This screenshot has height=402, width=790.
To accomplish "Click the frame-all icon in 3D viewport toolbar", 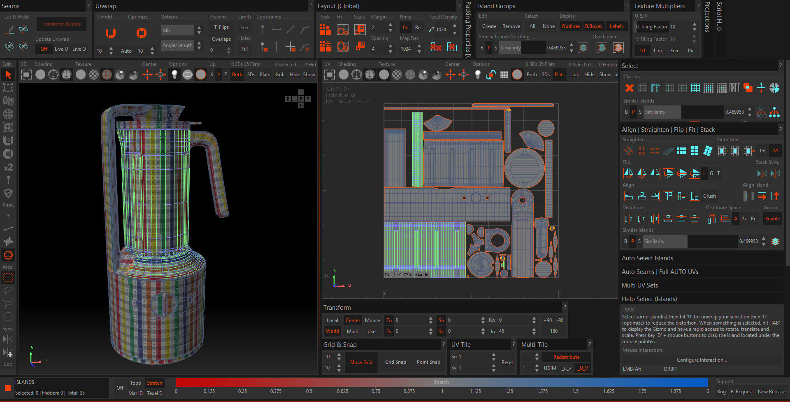I will (x=26, y=75).
